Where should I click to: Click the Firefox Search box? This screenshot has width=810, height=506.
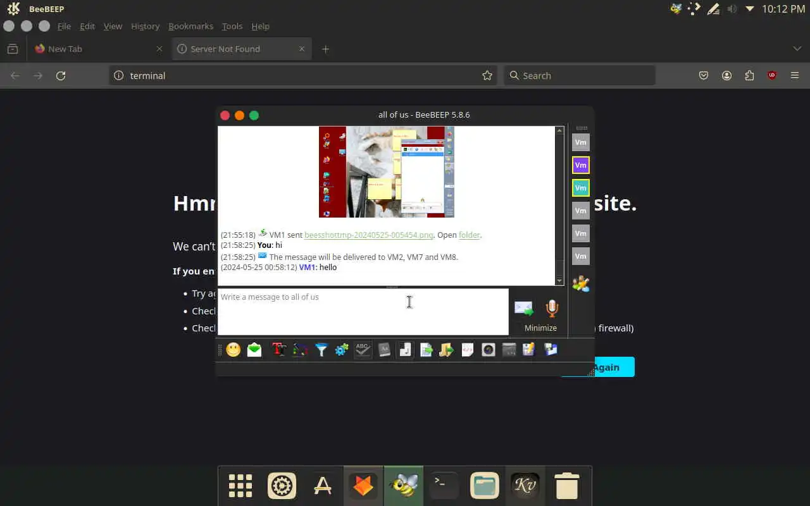(x=580, y=75)
